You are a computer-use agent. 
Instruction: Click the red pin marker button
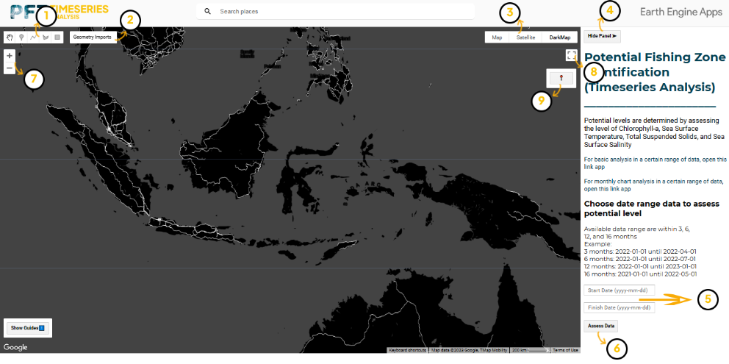tap(561, 78)
